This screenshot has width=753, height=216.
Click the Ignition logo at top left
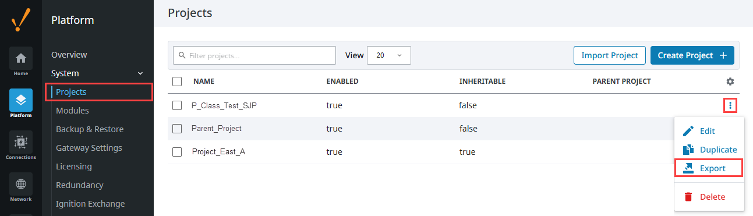point(21,21)
